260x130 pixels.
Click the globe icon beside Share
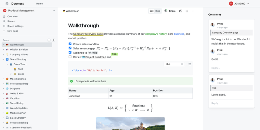click(166, 11)
